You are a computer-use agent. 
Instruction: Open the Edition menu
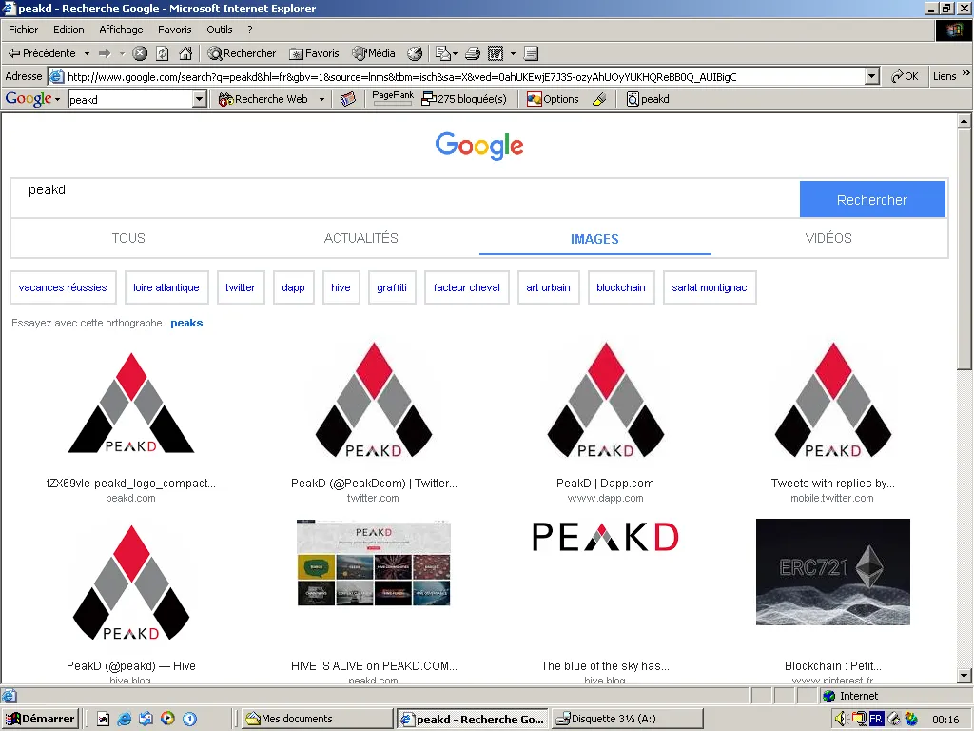(68, 30)
